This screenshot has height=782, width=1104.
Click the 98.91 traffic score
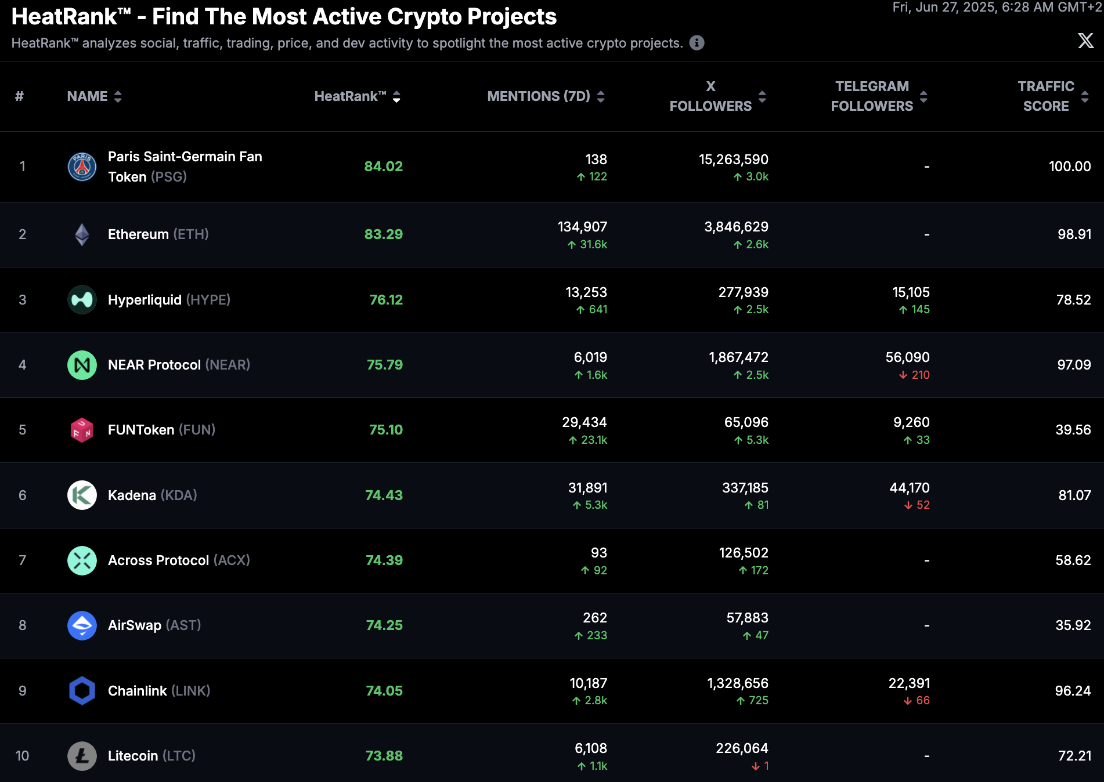(x=1074, y=234)
